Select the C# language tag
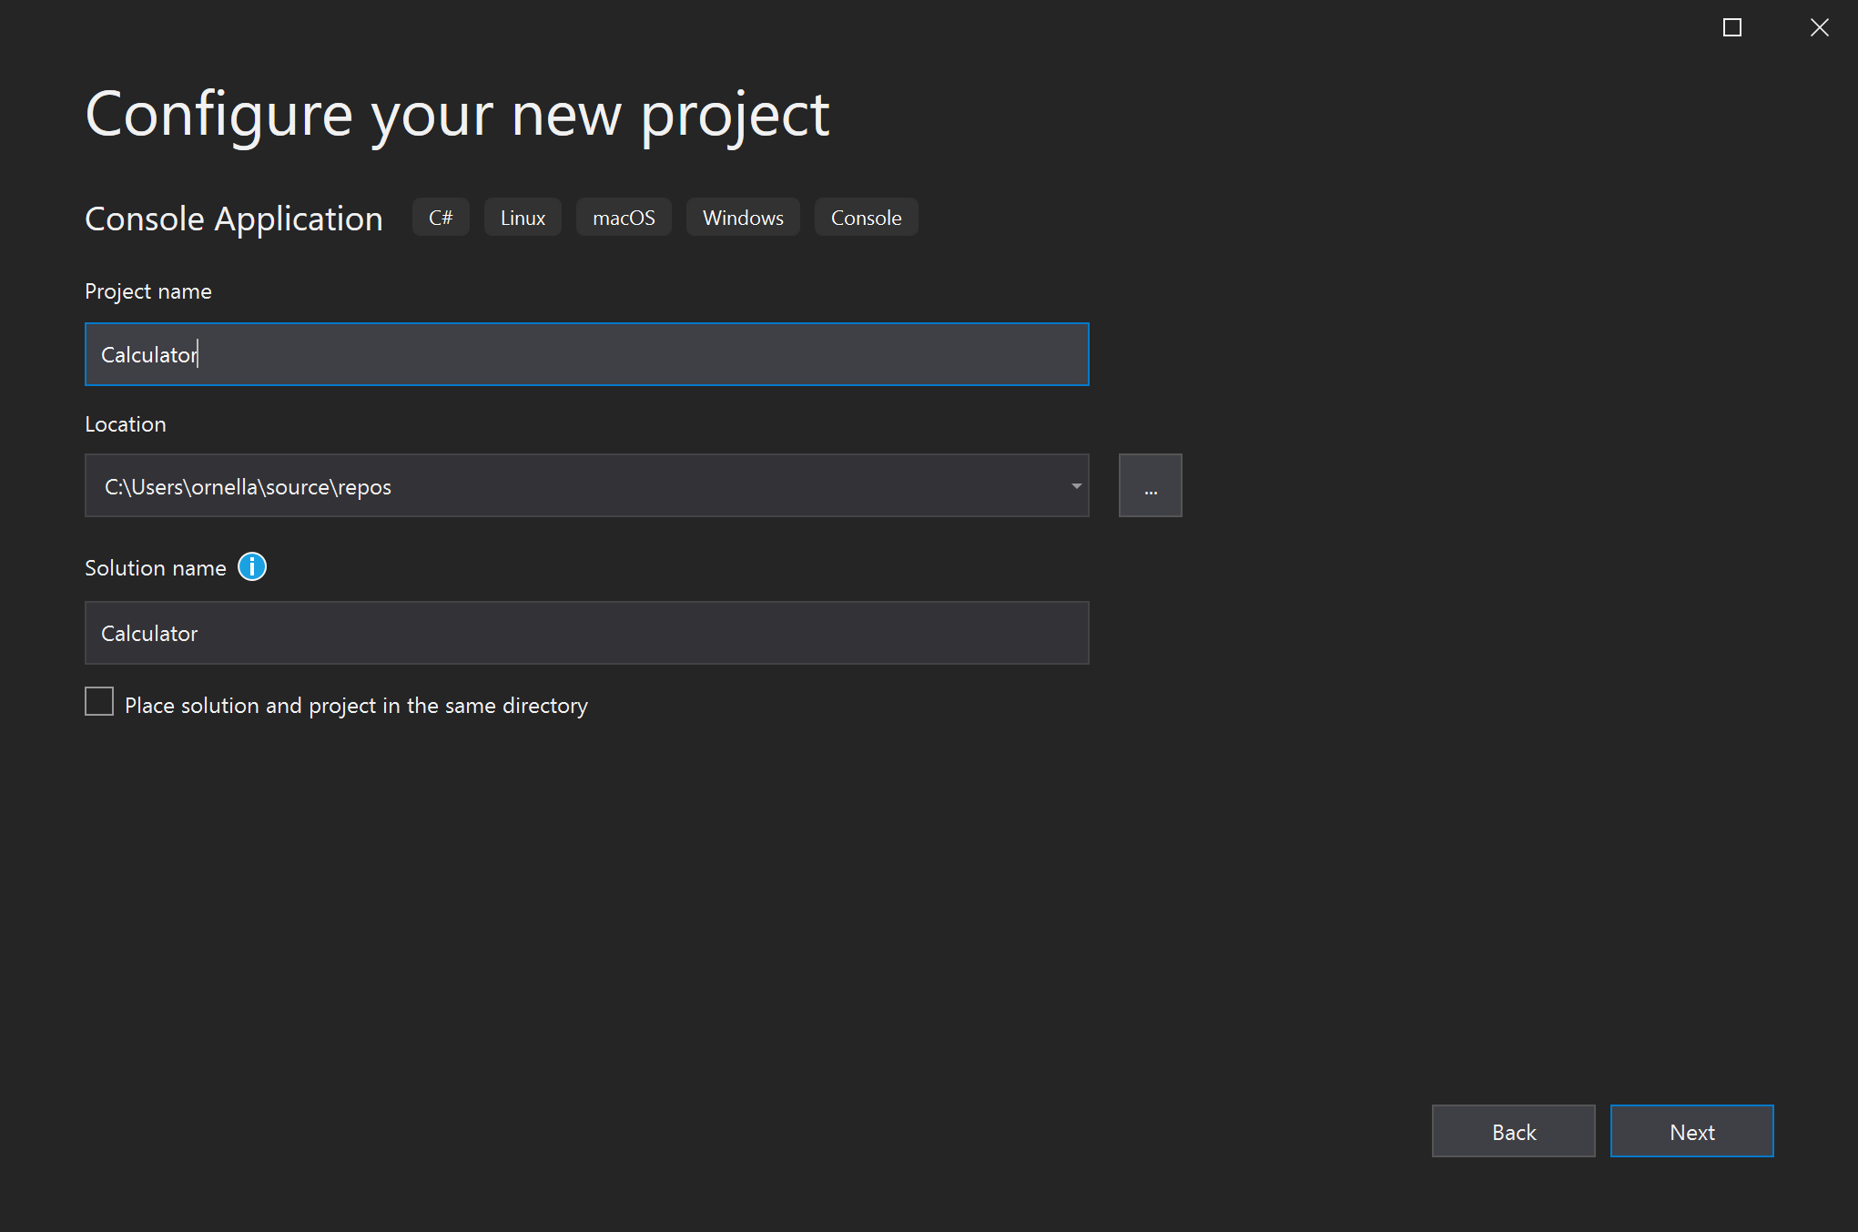The width and height of the screenshot is (1858, 1232). 441,217
